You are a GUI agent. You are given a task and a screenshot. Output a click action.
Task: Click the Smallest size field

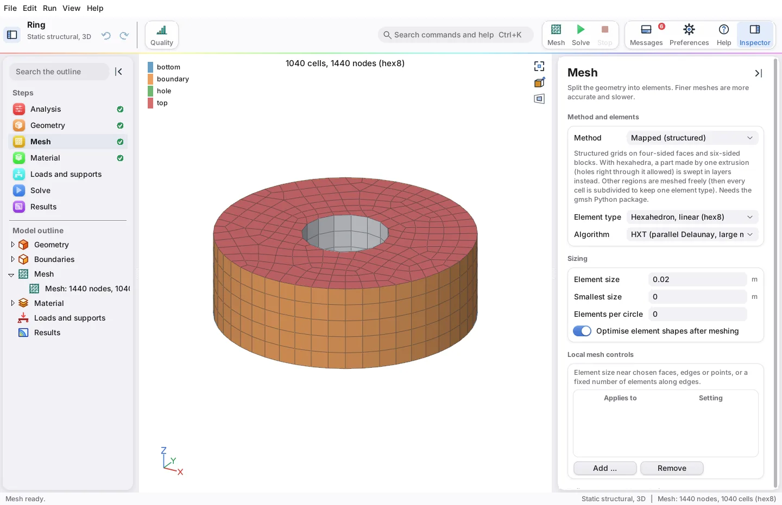click(698, 297)
